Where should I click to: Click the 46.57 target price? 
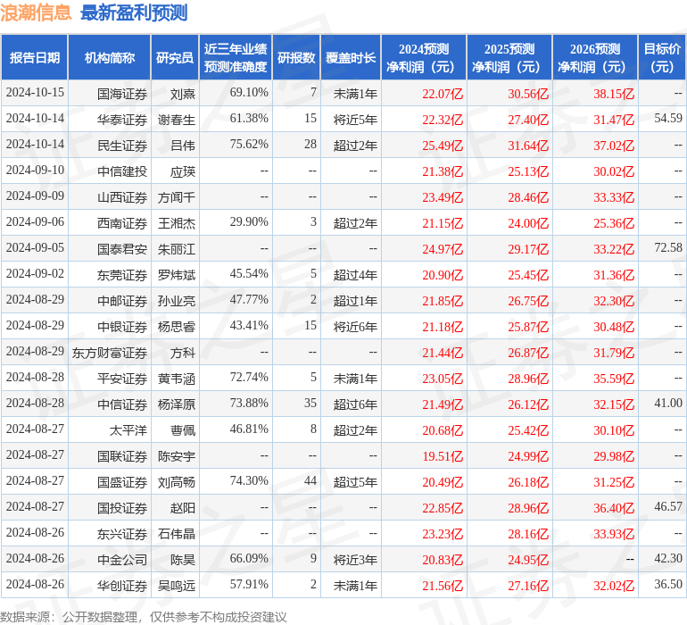pos(668,506)
